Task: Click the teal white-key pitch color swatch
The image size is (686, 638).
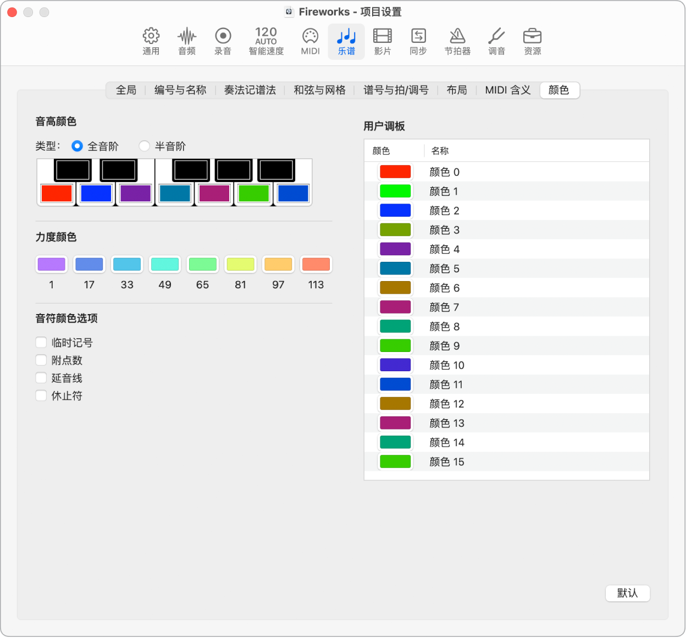Action: pyautogui.click(x=175, y=194)
